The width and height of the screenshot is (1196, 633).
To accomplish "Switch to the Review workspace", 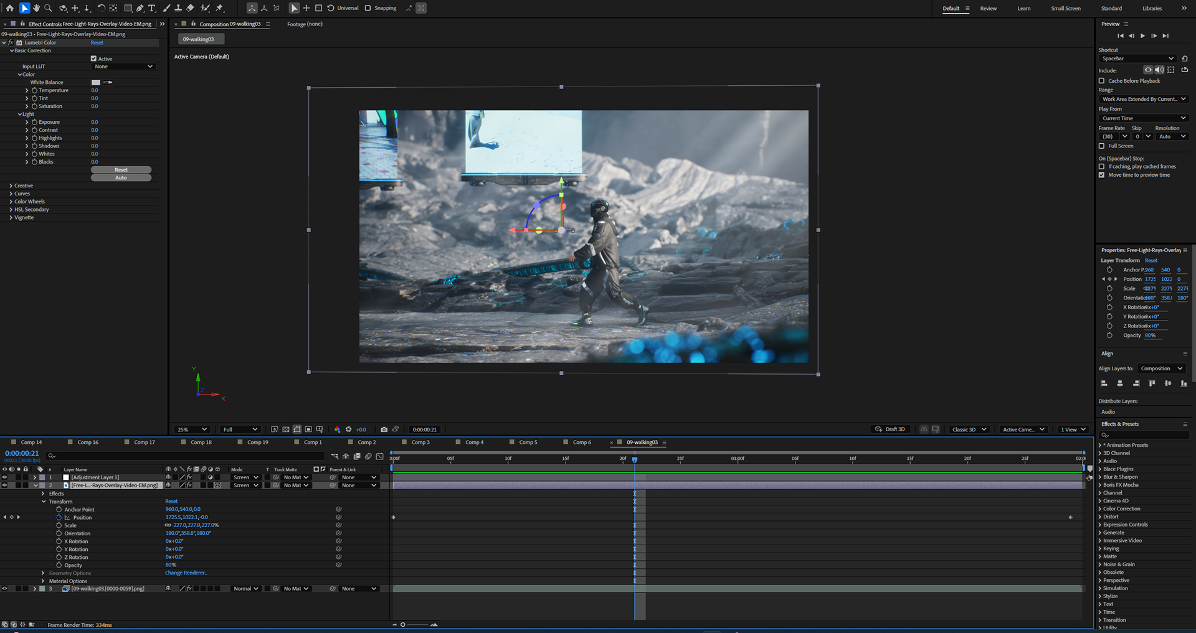I will [988, 8].
